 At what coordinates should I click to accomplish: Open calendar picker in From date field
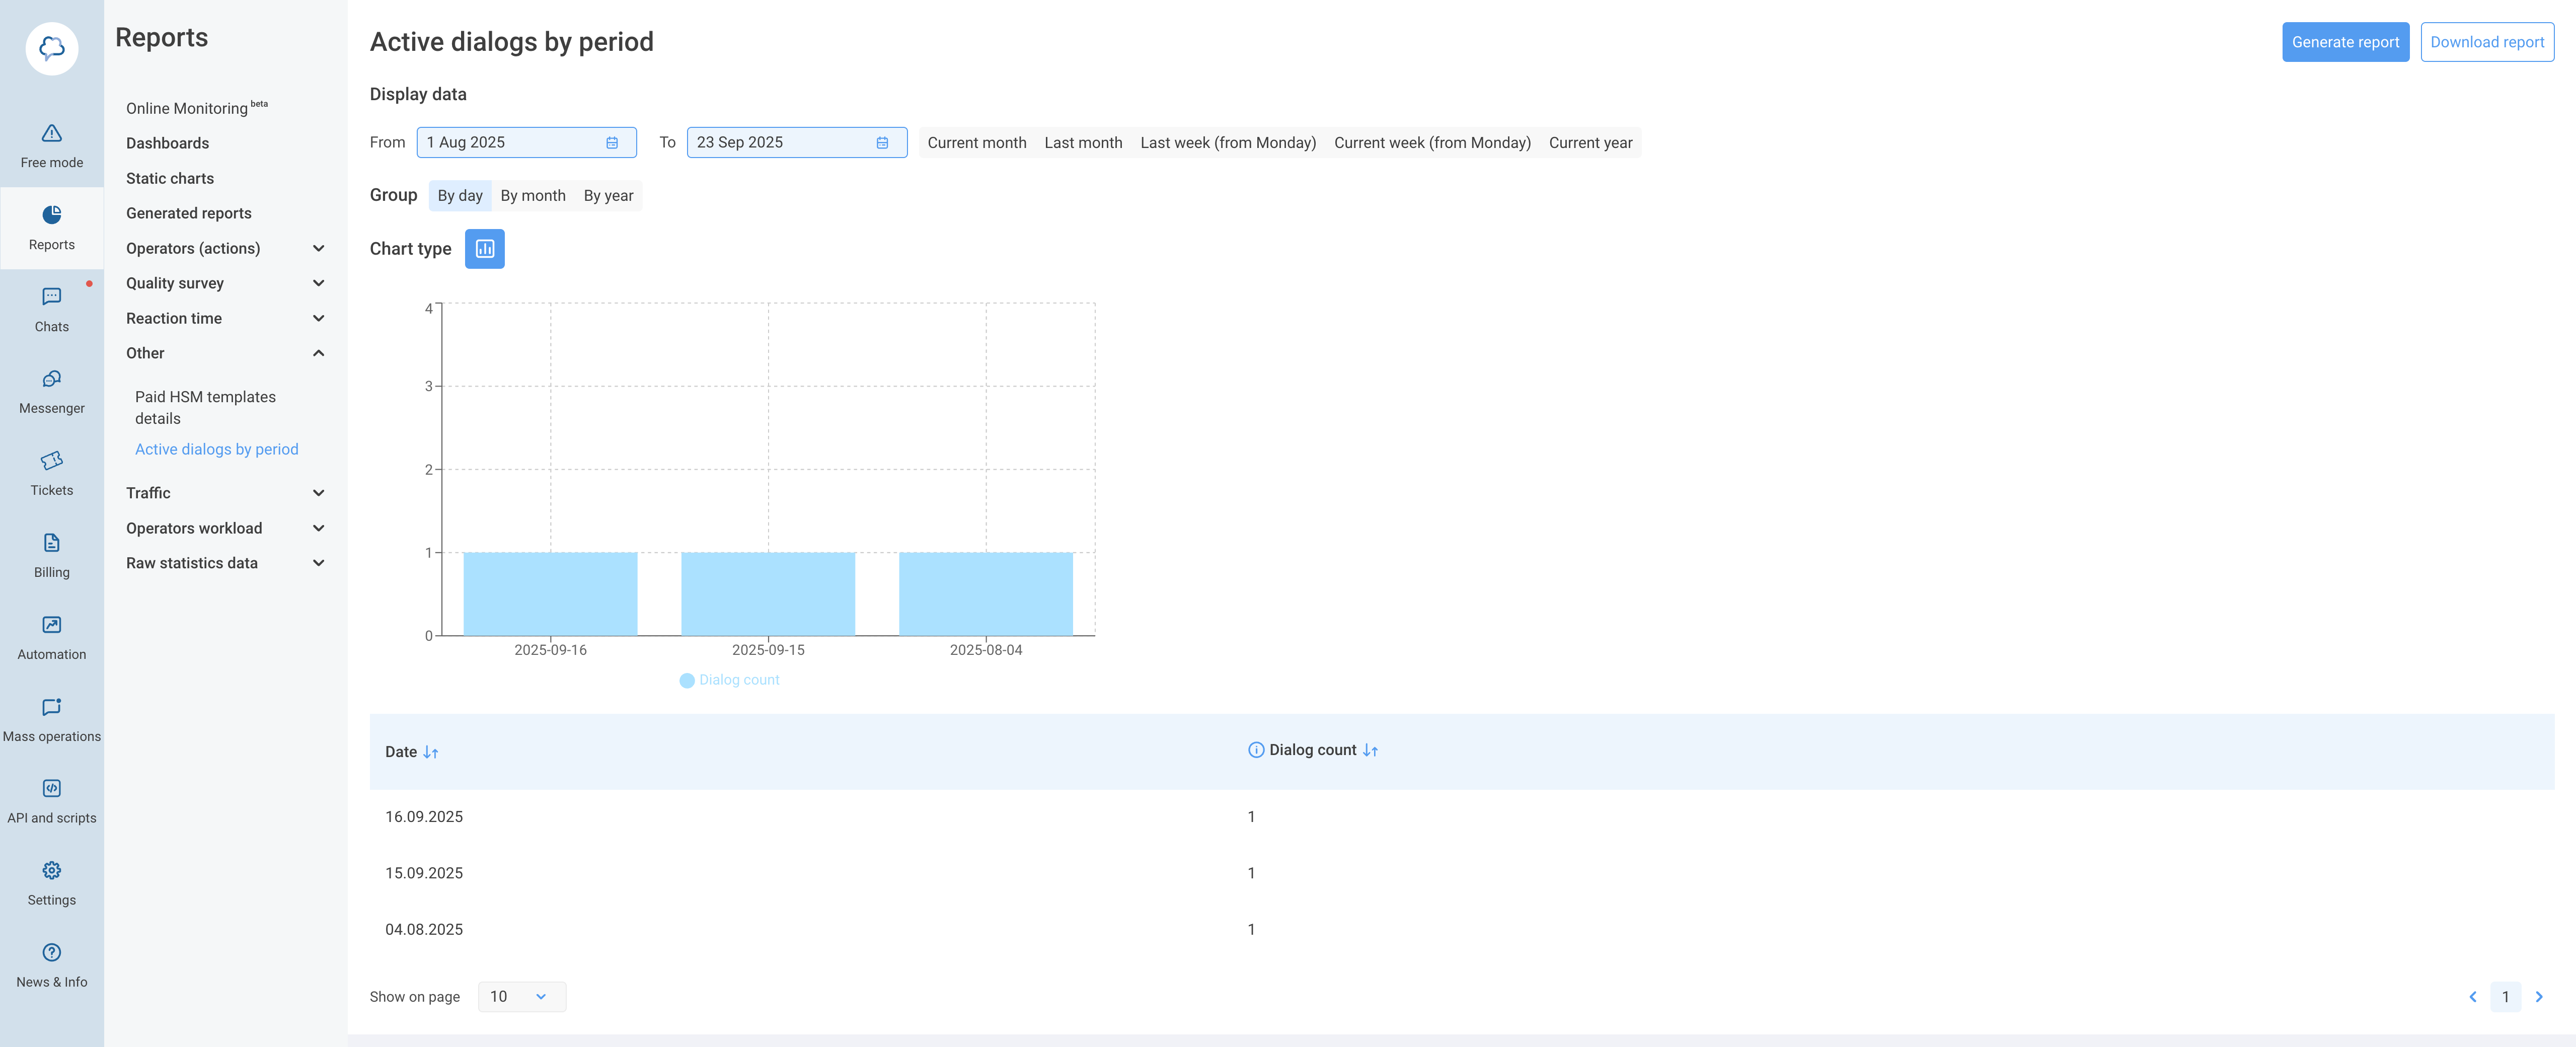point(612,143)
